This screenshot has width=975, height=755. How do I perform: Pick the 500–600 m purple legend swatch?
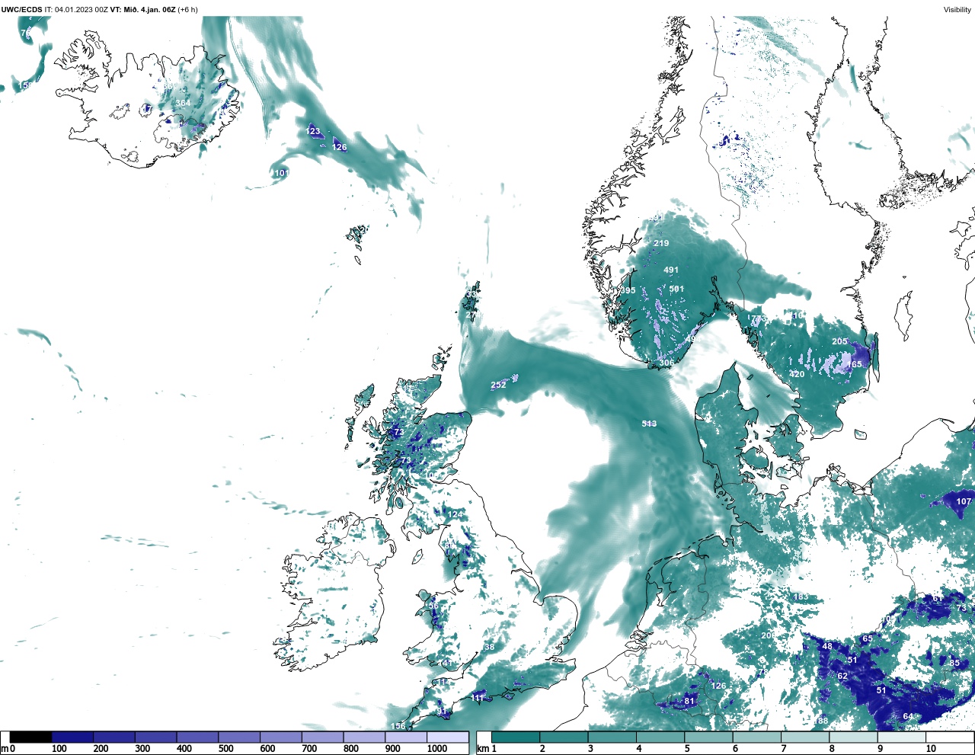point(238,737)
